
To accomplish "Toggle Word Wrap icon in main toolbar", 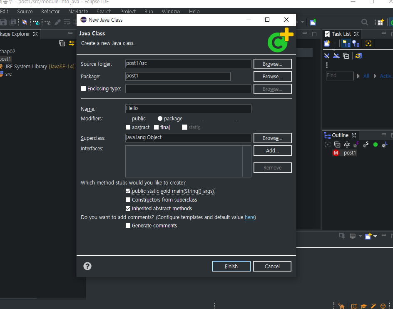I will tap(67, 22).
